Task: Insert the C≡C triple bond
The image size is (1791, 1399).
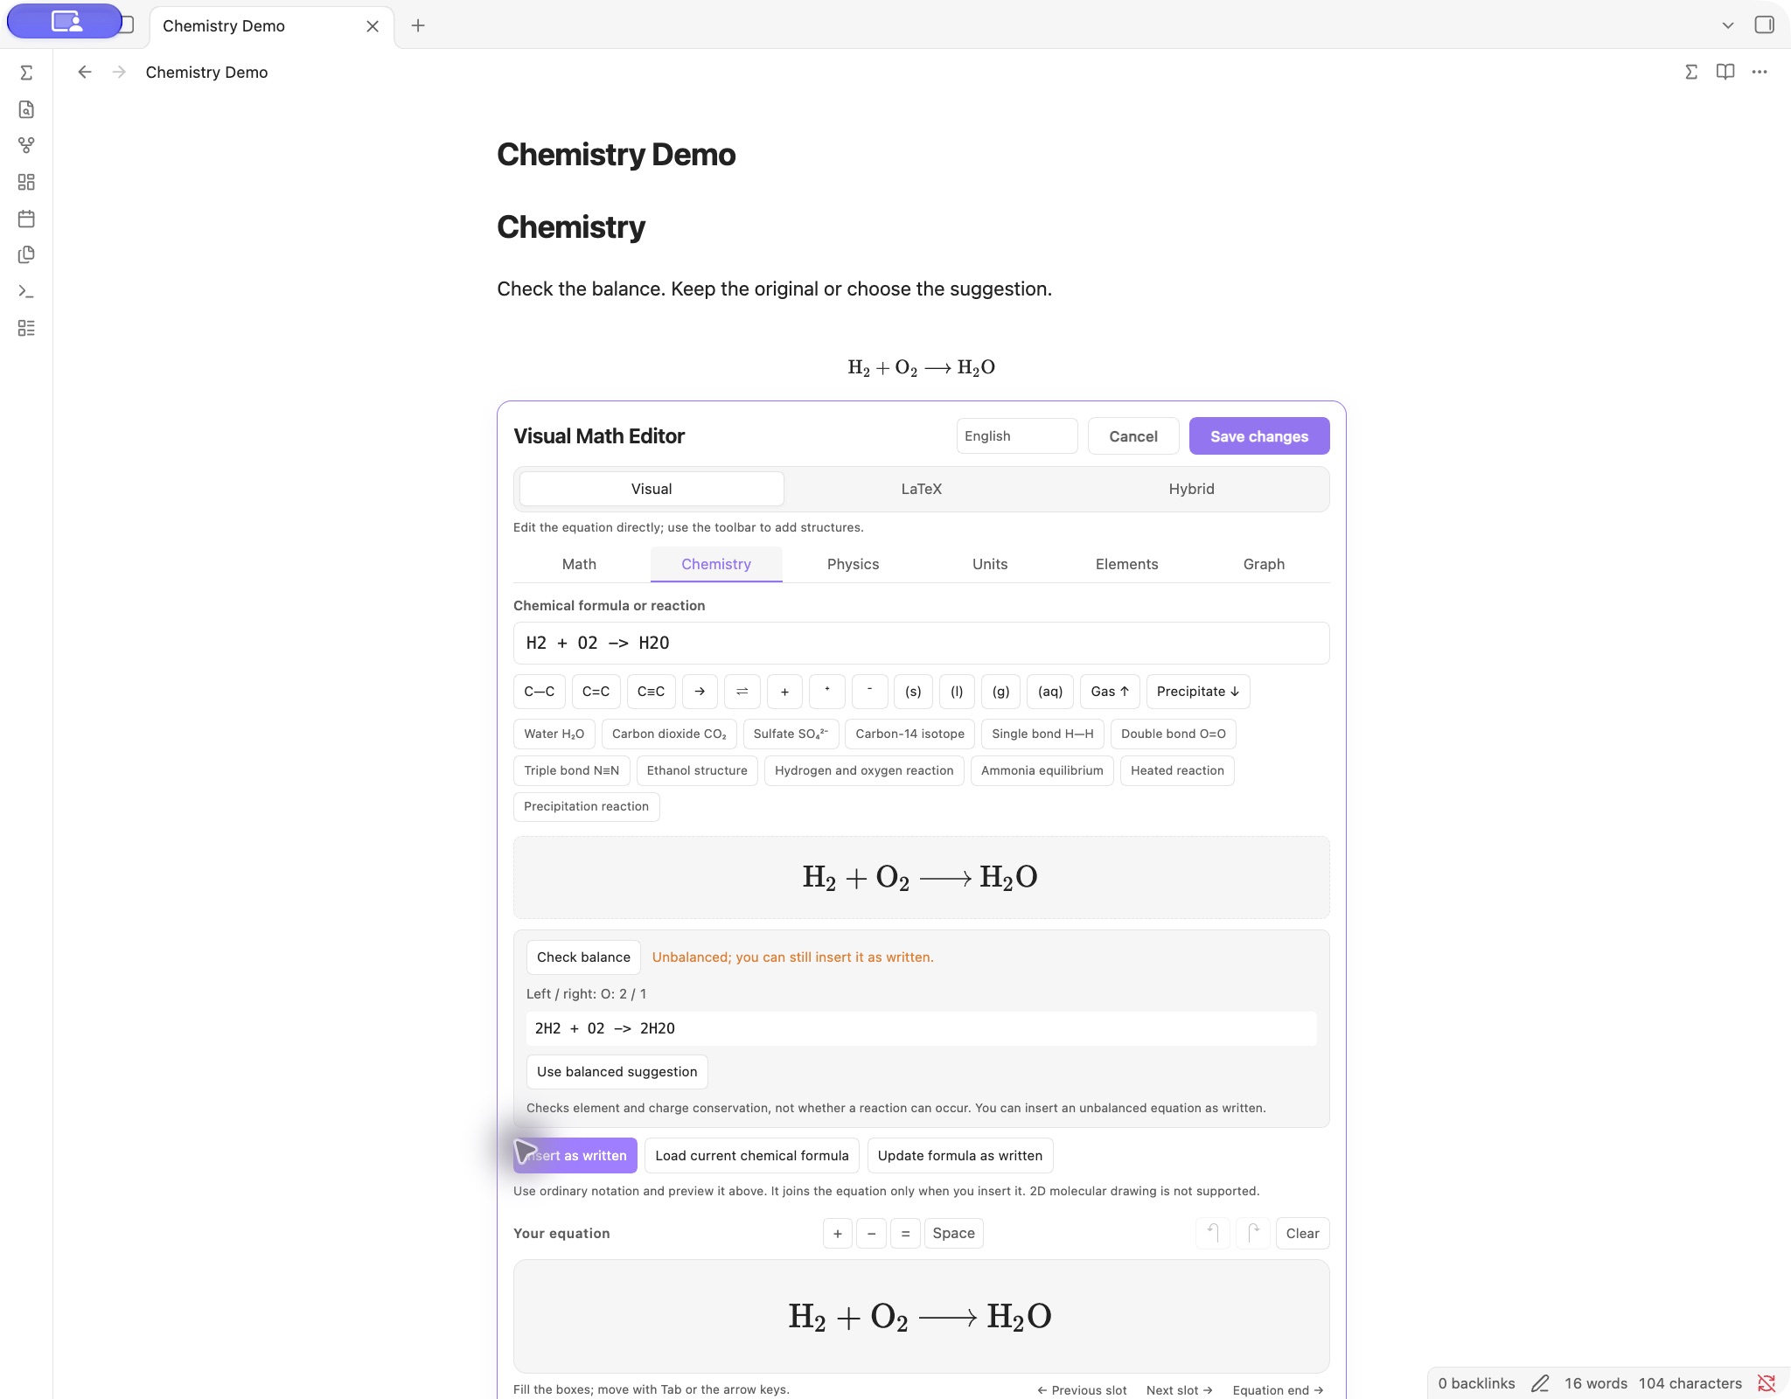Action: (651, 692)
